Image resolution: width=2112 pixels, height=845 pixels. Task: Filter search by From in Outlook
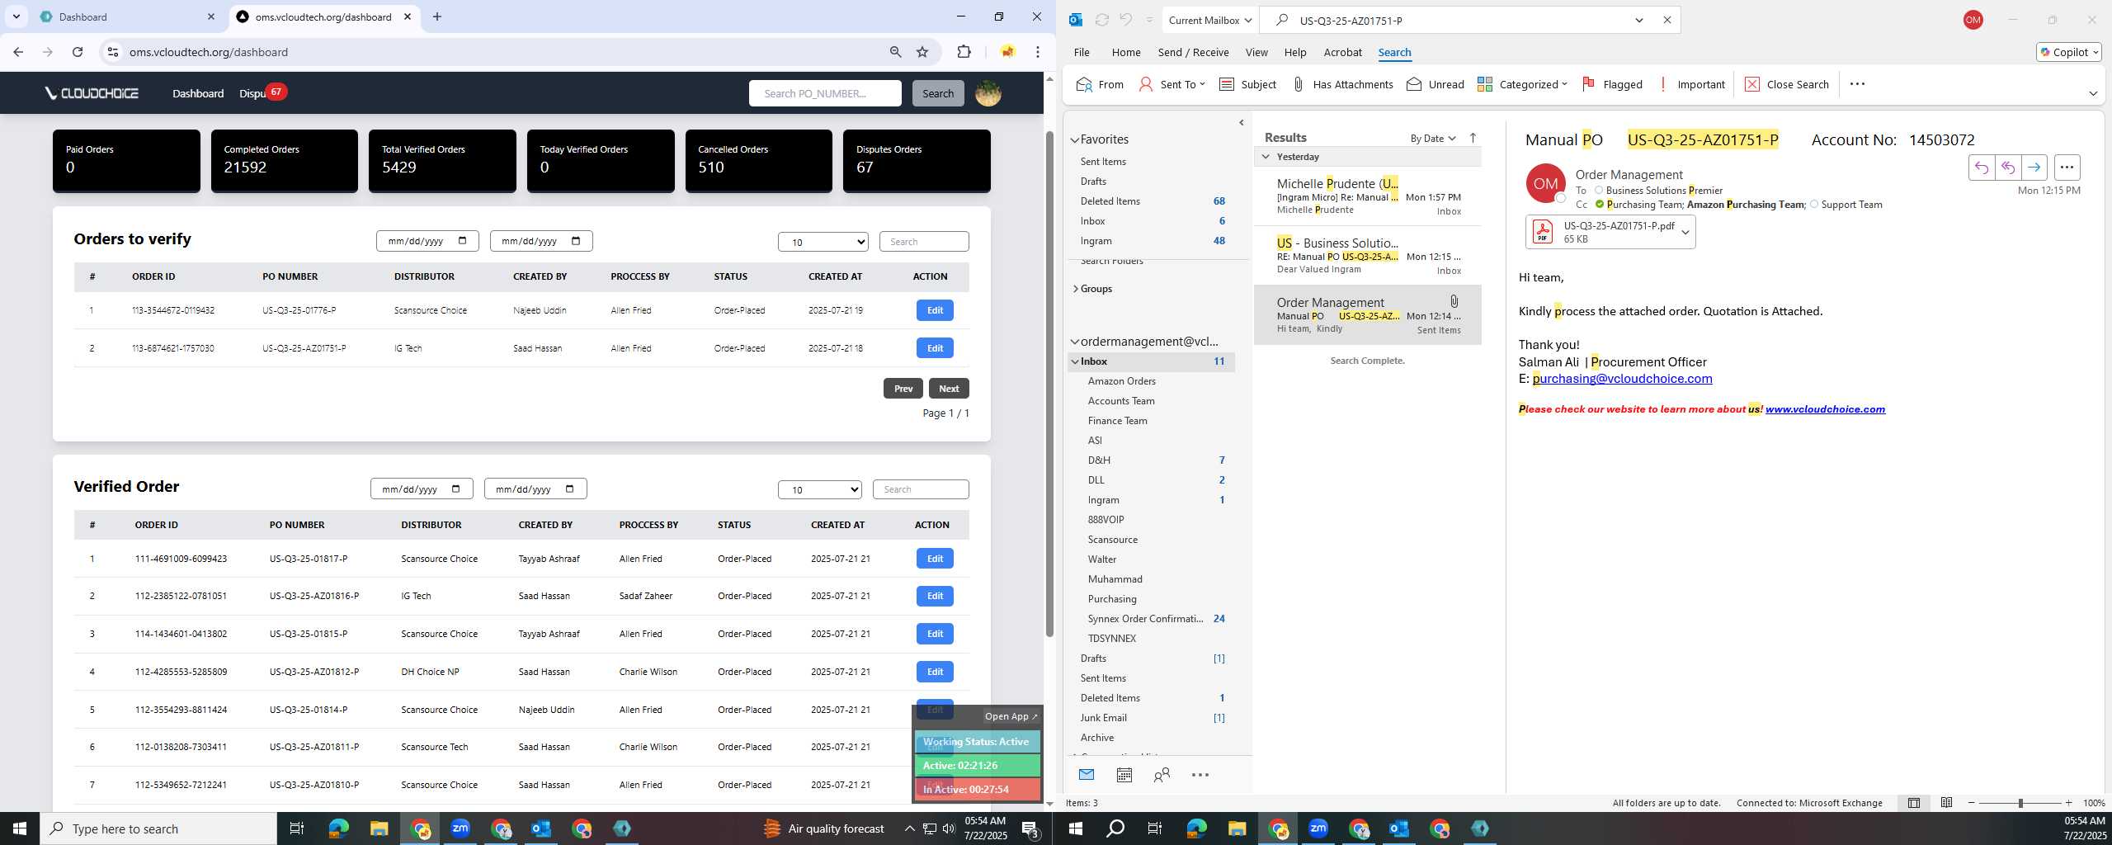(x=1101, y=84)
